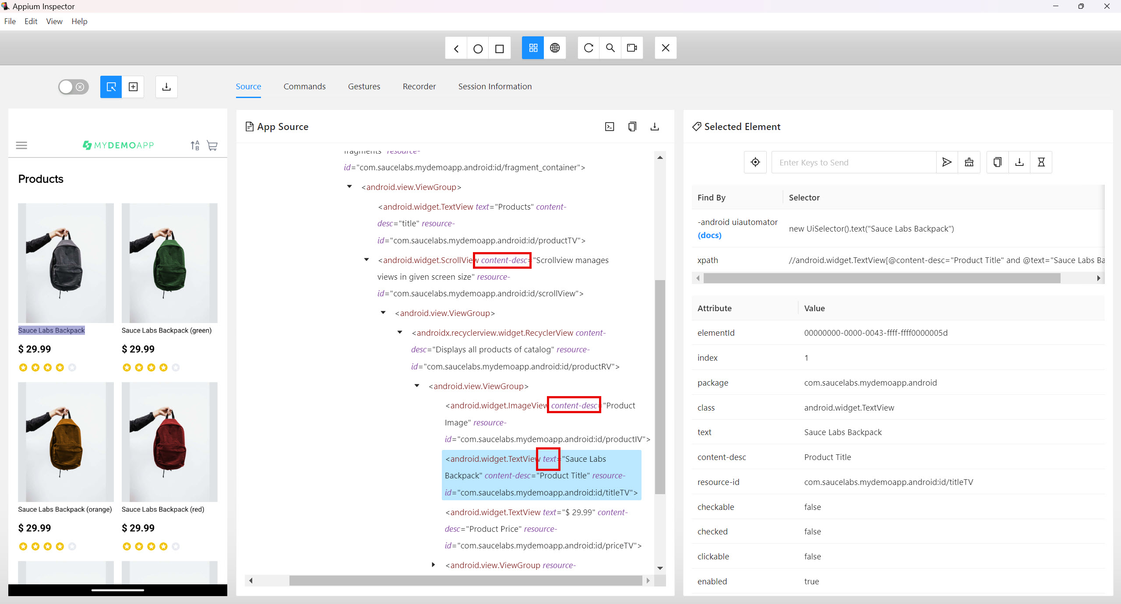Expand the collapsed ViewGroup at tree bottom

[x=434, y=565]
